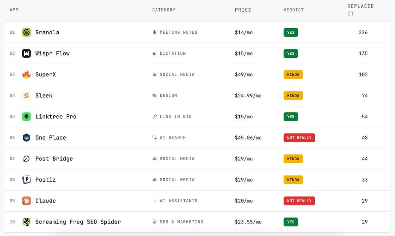Click the Meeting Notes category emoji icon
The width and height of the screenshot is (395, 236).
pyautogui.click(x=154, y=32)
